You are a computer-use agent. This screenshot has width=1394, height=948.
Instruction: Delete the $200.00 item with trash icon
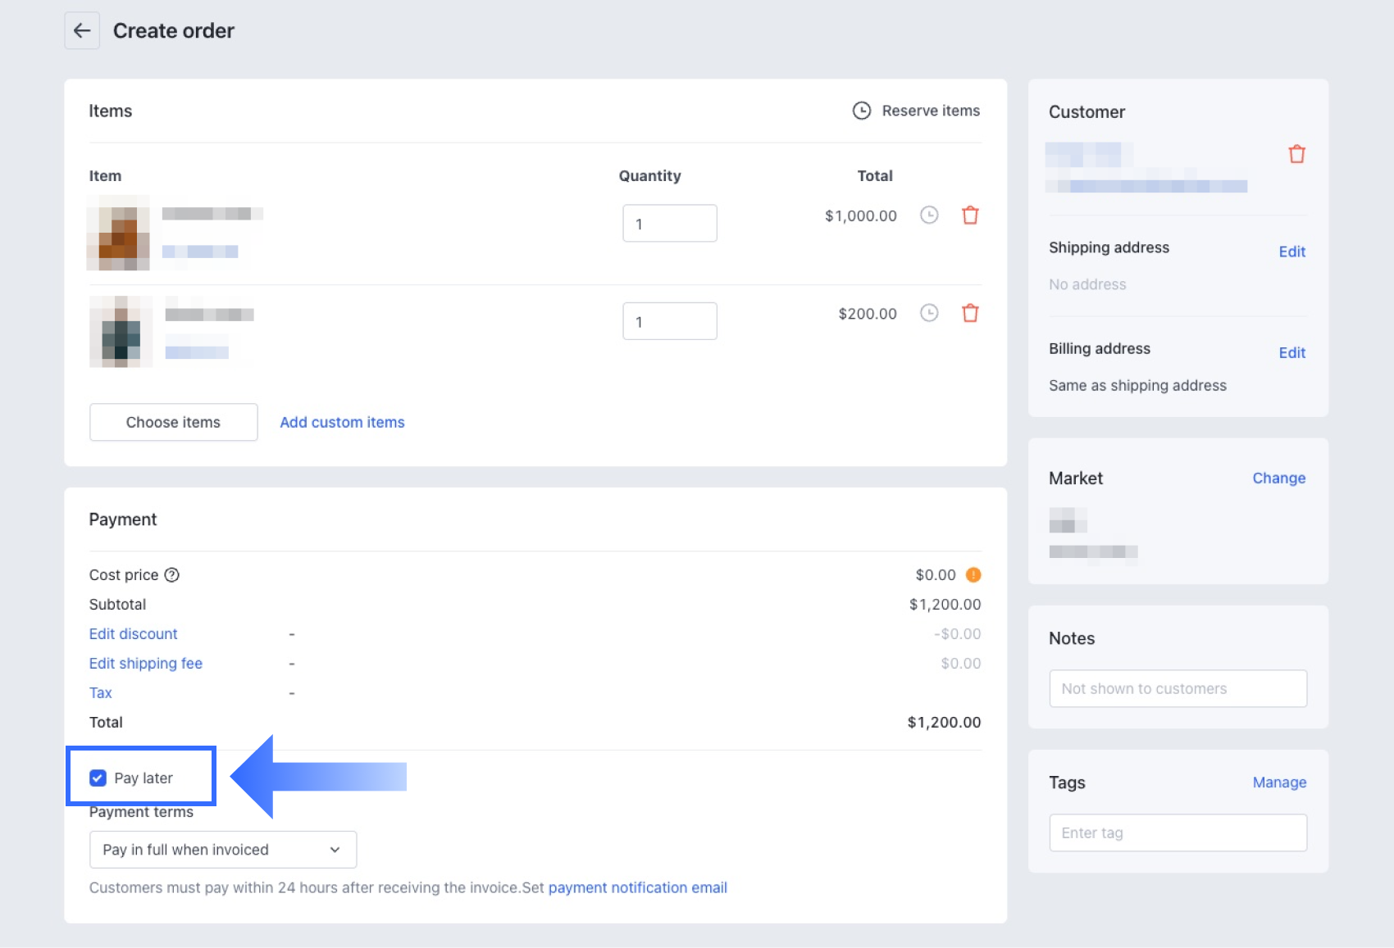pos(970,313)
